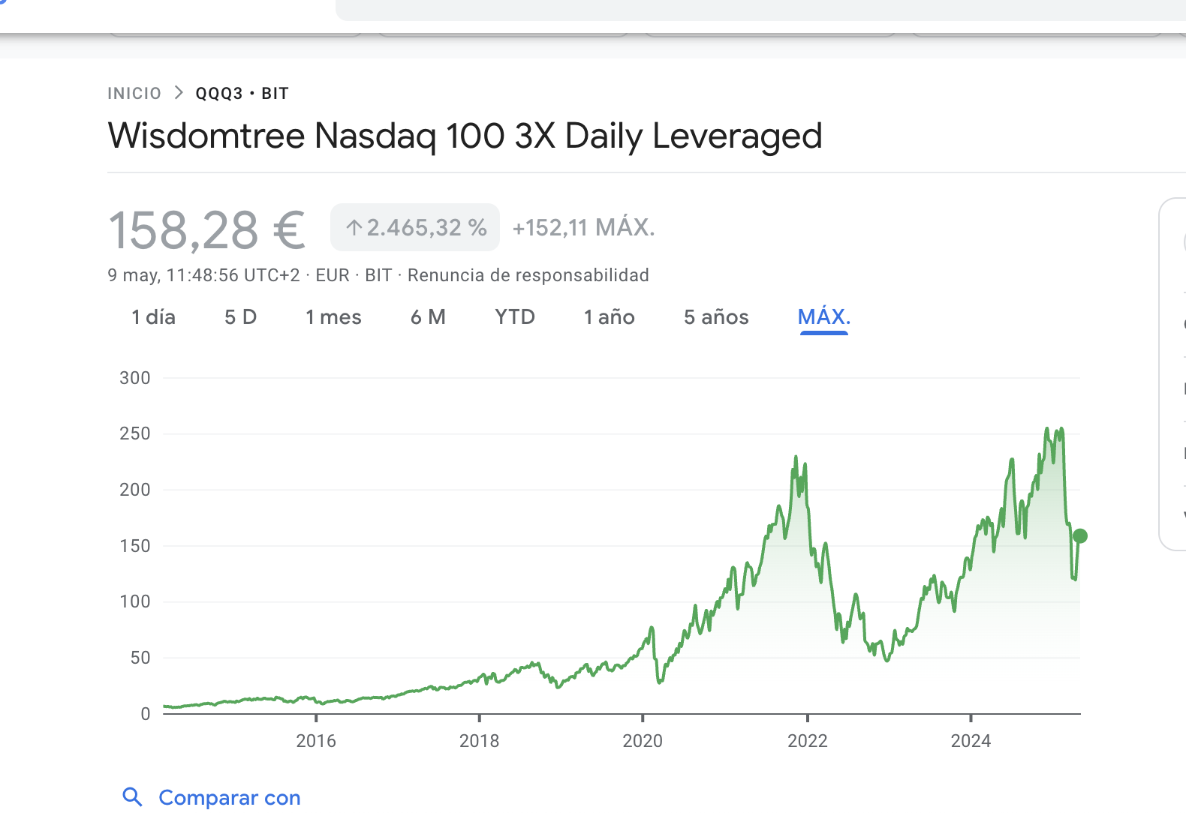Switch chart to 1 mes range
Viewport: 1186px width, 813px height.
tap(333, 317)
